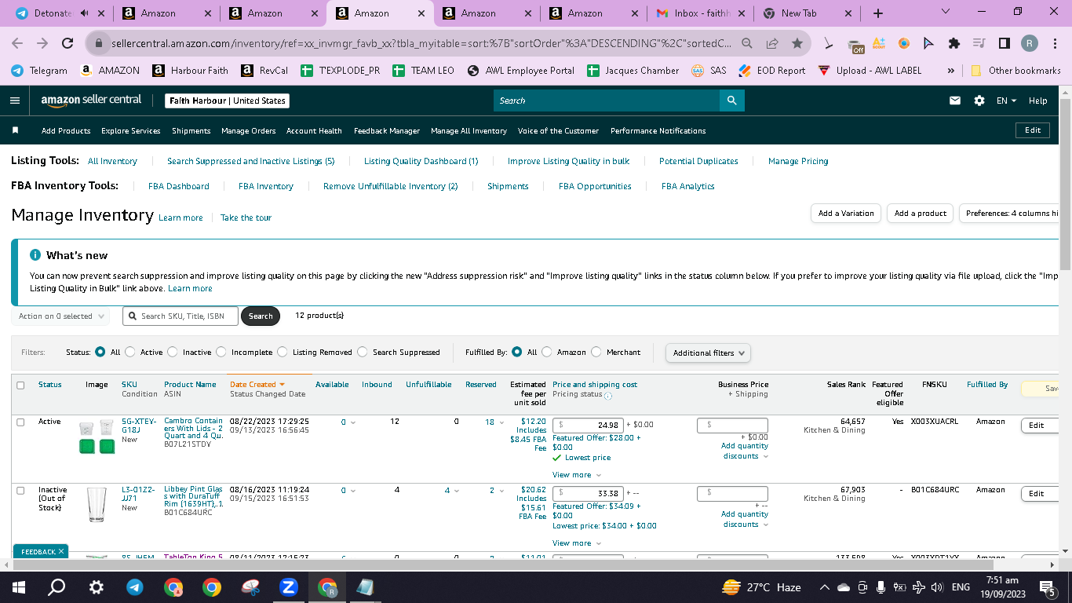The width and height of the screenshot is (1072, 603).
Task: Open the Listing Quality Dashboard (1) link
Action: pyautogui.click(x=421, y=161)
